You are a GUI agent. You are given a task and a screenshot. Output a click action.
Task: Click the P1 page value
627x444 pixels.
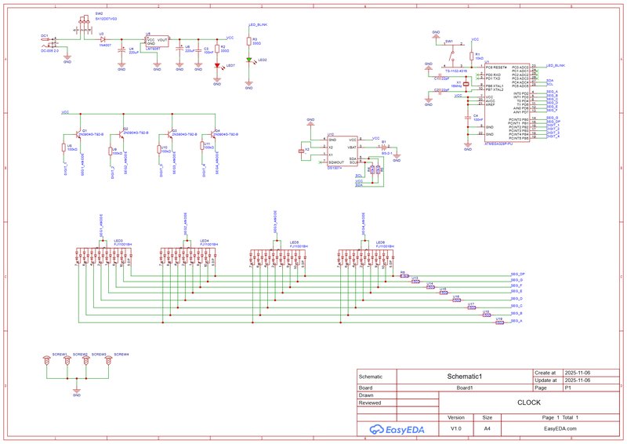567,388
